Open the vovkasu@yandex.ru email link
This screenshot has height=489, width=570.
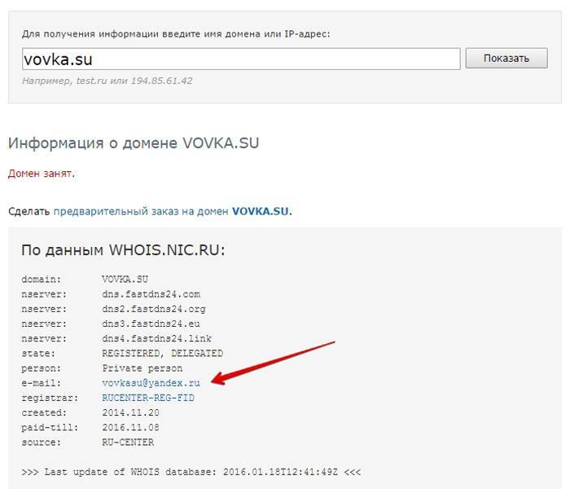point(151,383)
